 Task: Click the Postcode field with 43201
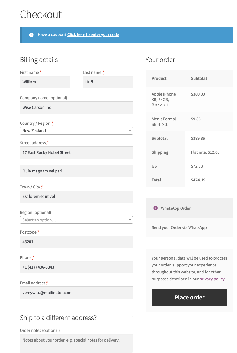(76, 242)
